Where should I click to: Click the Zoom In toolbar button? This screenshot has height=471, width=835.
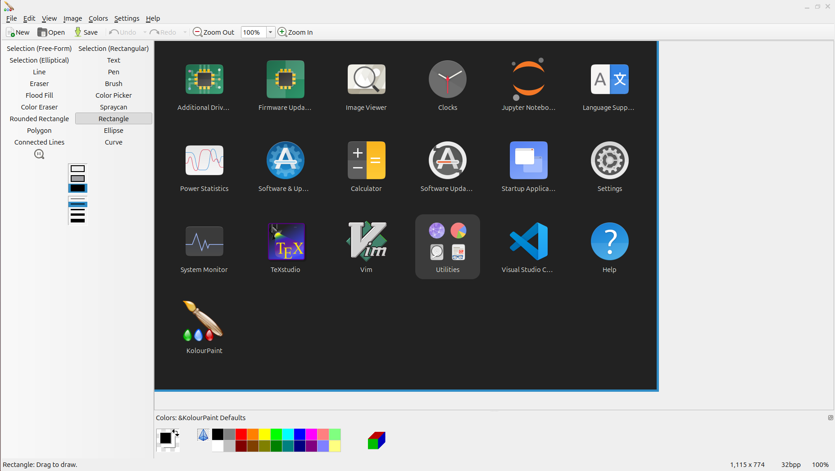point(295,32)
